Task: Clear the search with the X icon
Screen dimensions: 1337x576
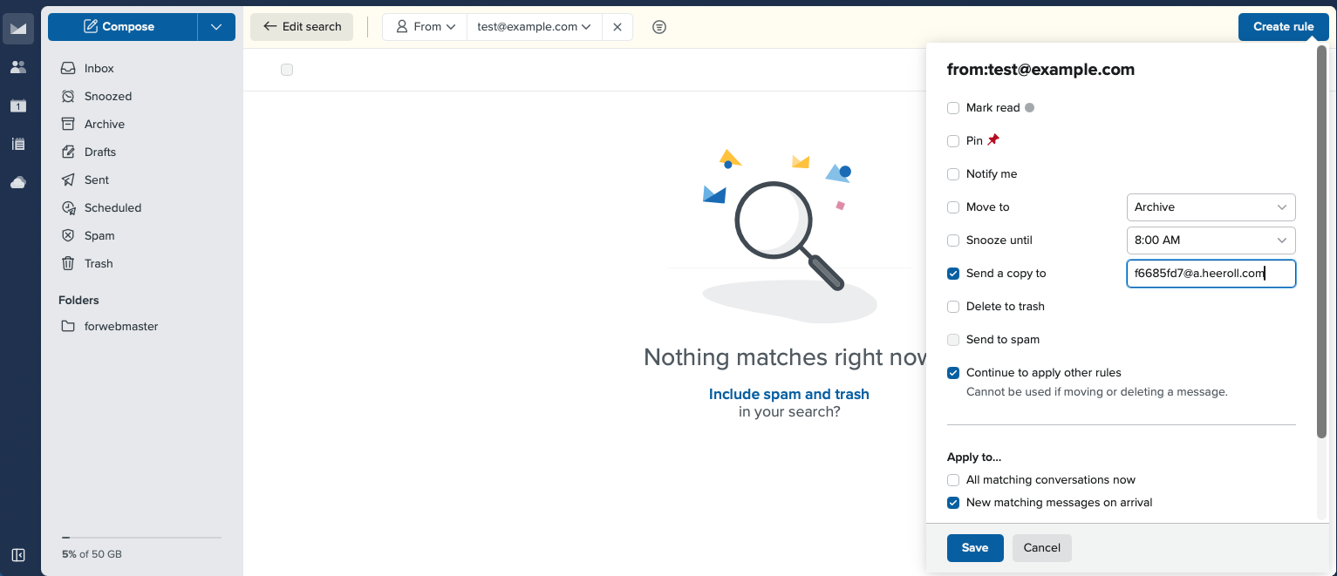Action: [x=617, y=27]
